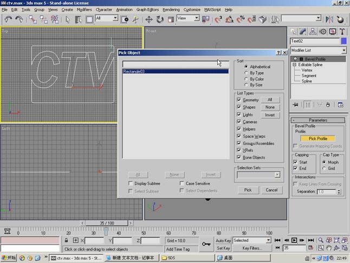Click the blue object color swatch
This screenshot has width=350, height=263.
[343, 41]
